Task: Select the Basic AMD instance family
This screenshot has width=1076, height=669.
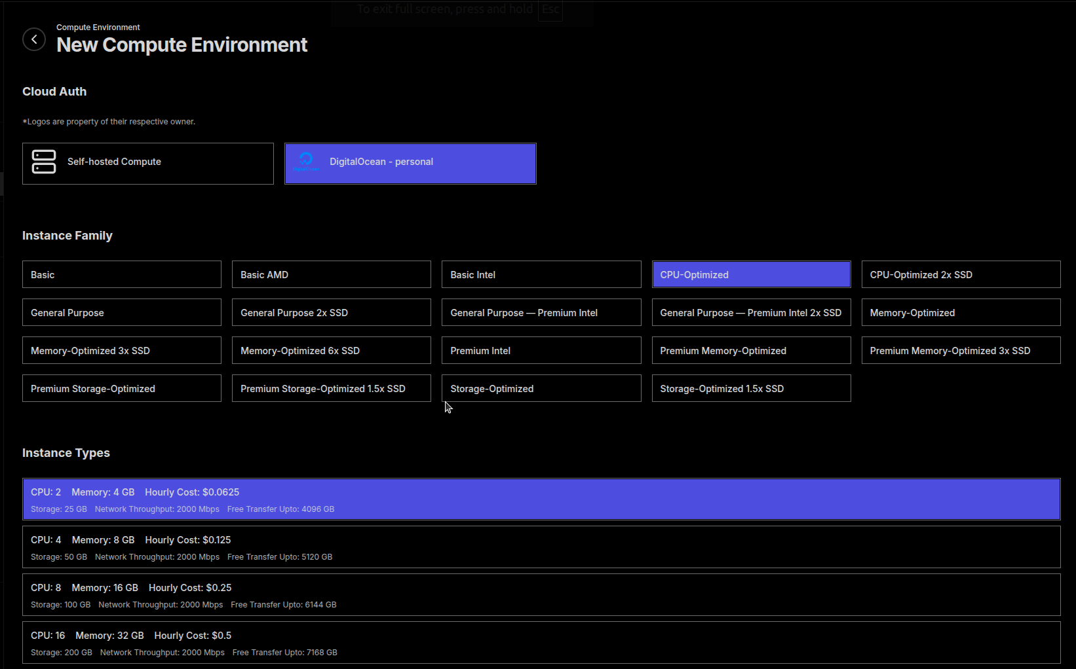Action: click(x=331, y=274)
